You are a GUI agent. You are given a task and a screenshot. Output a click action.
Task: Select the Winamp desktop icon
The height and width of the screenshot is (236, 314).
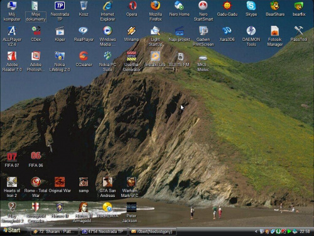131,34
